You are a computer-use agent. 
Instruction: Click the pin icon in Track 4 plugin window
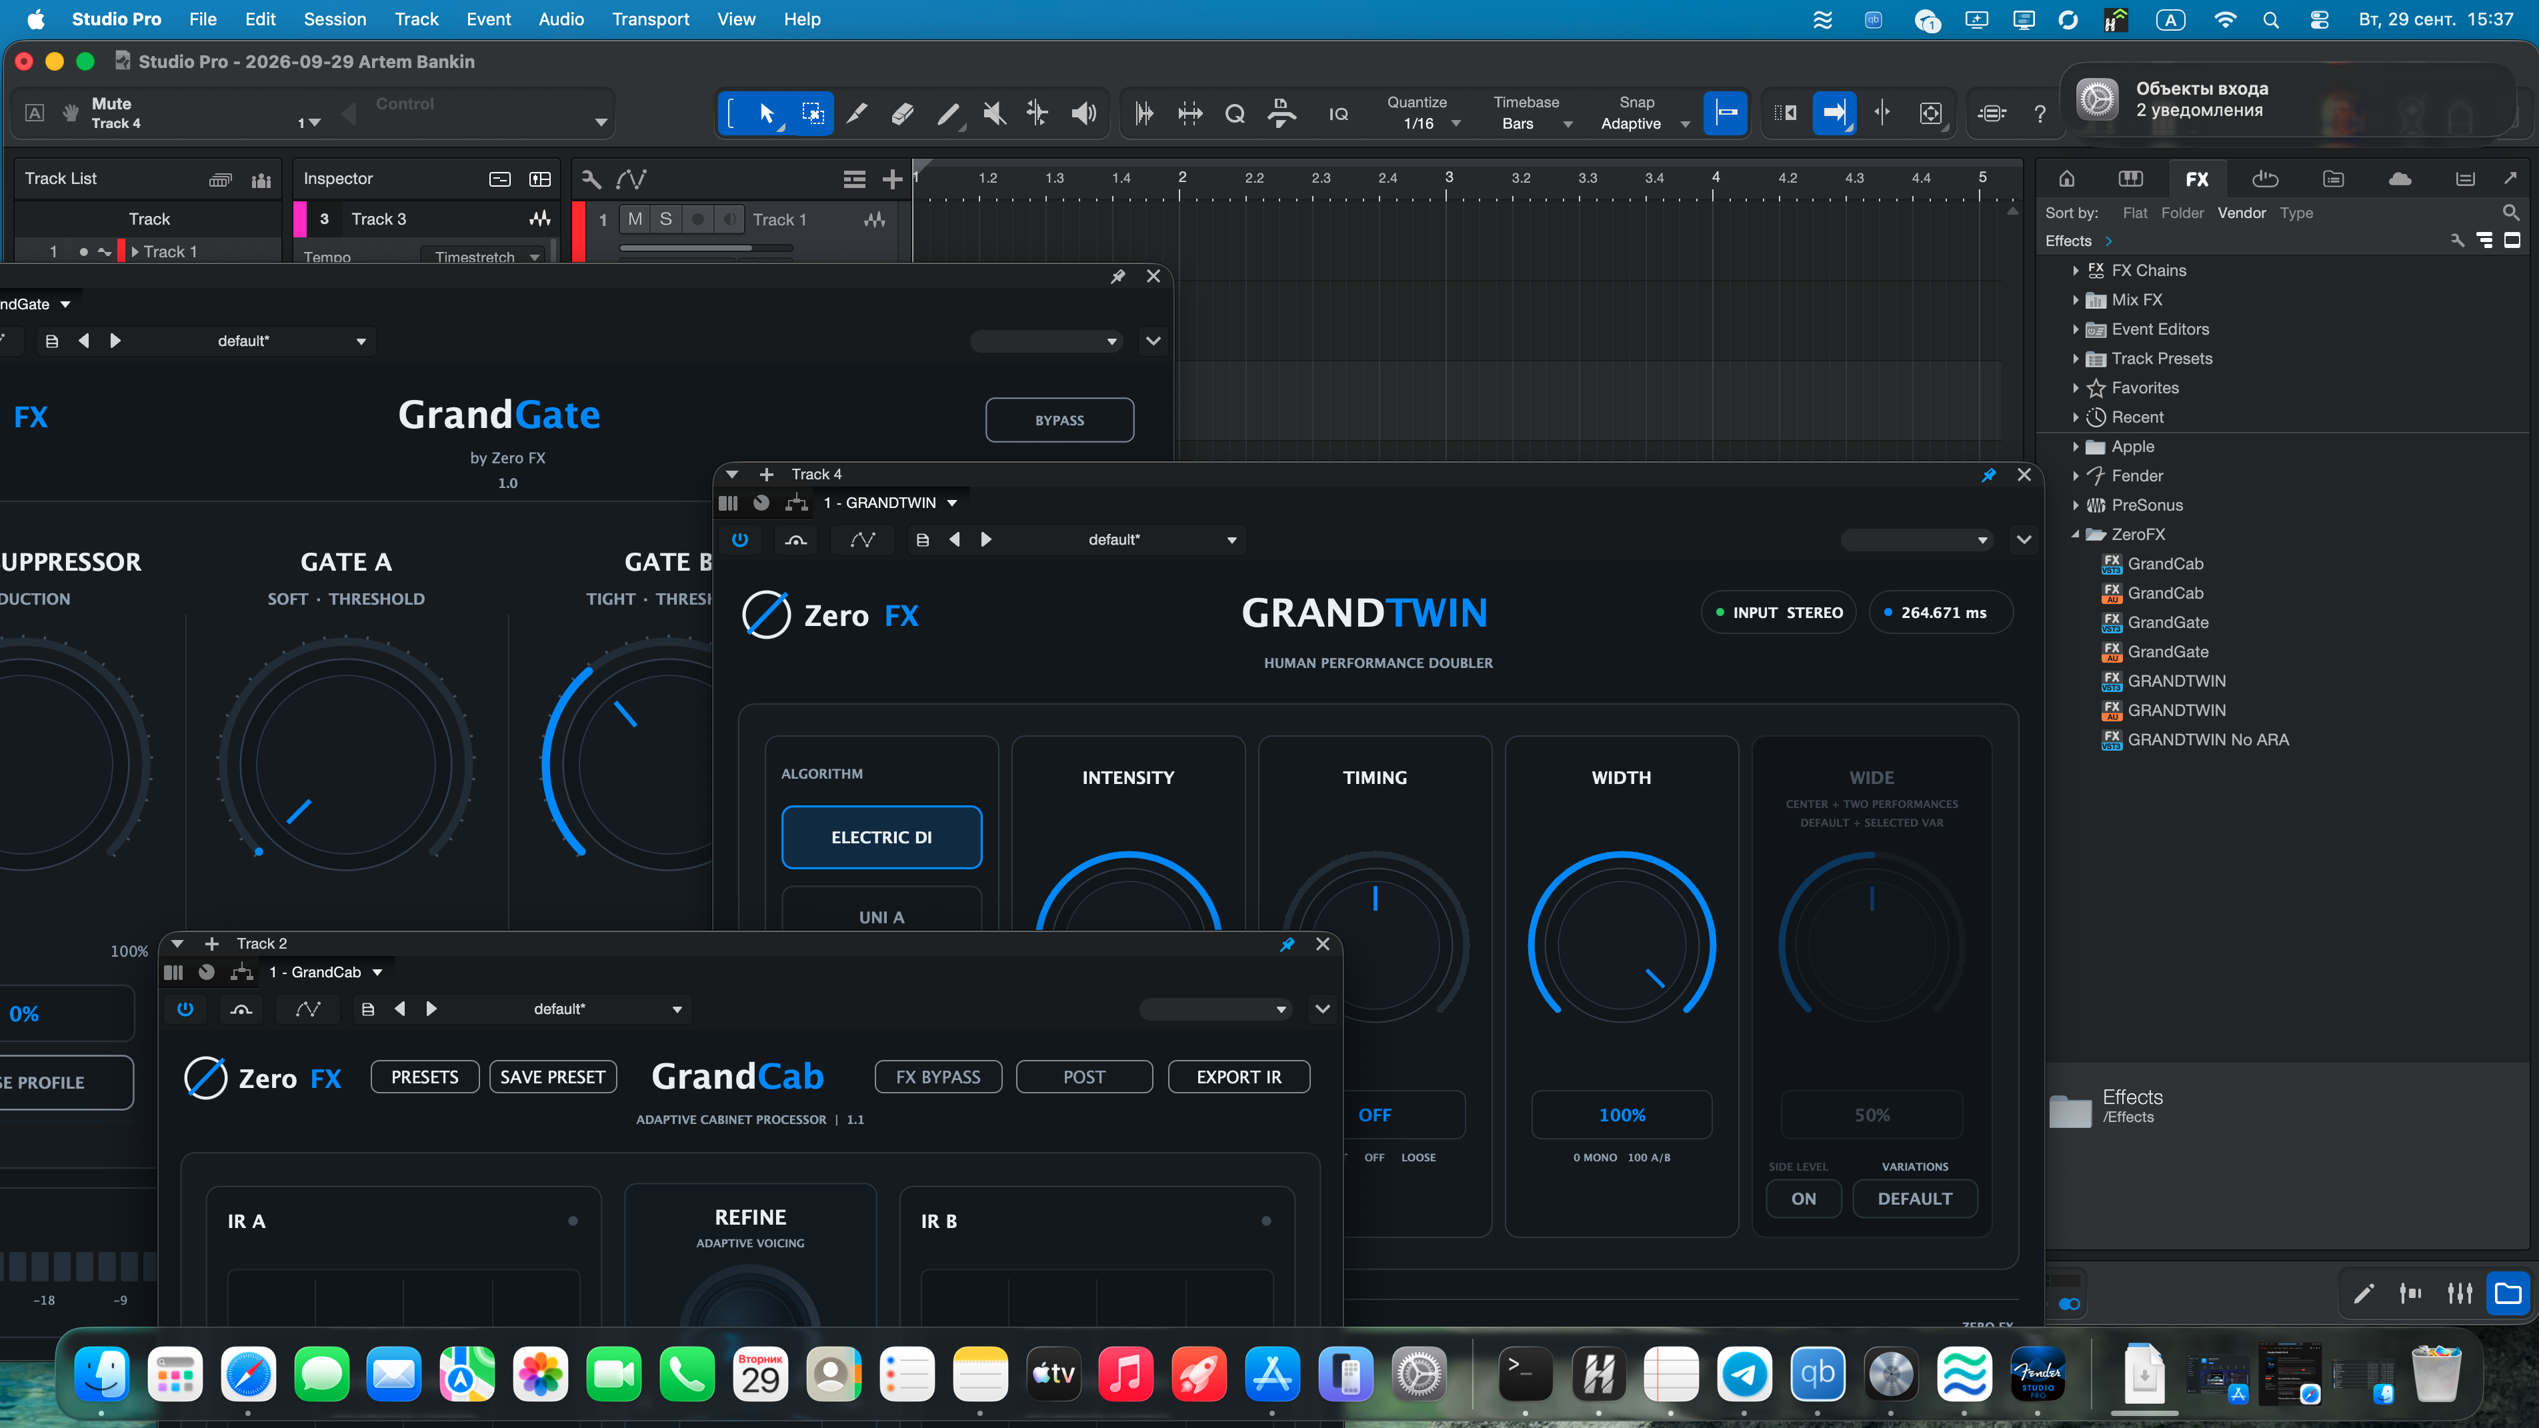(x=1989, y=475)
